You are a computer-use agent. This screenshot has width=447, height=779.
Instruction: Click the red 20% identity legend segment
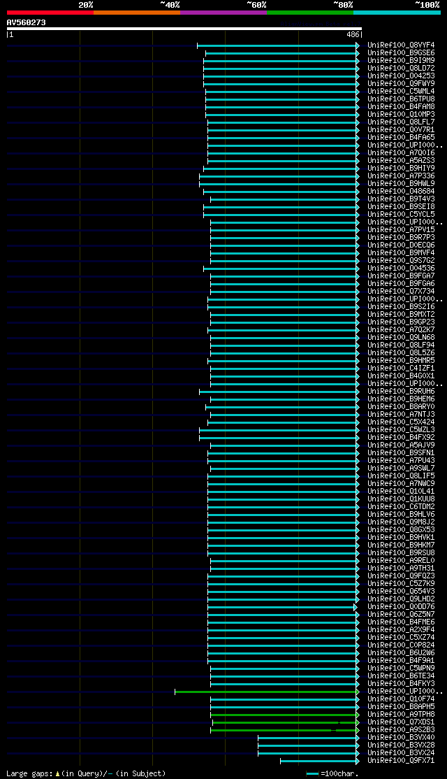(x=50, y=13)
